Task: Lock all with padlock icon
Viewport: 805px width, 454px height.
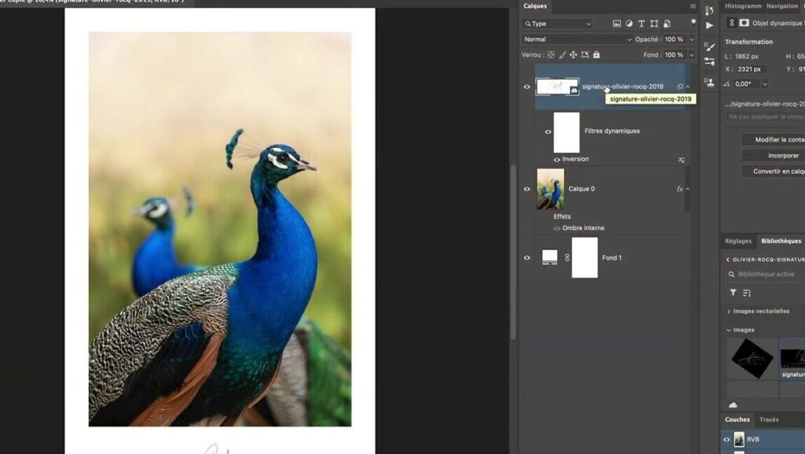Action: pos(597,54)
